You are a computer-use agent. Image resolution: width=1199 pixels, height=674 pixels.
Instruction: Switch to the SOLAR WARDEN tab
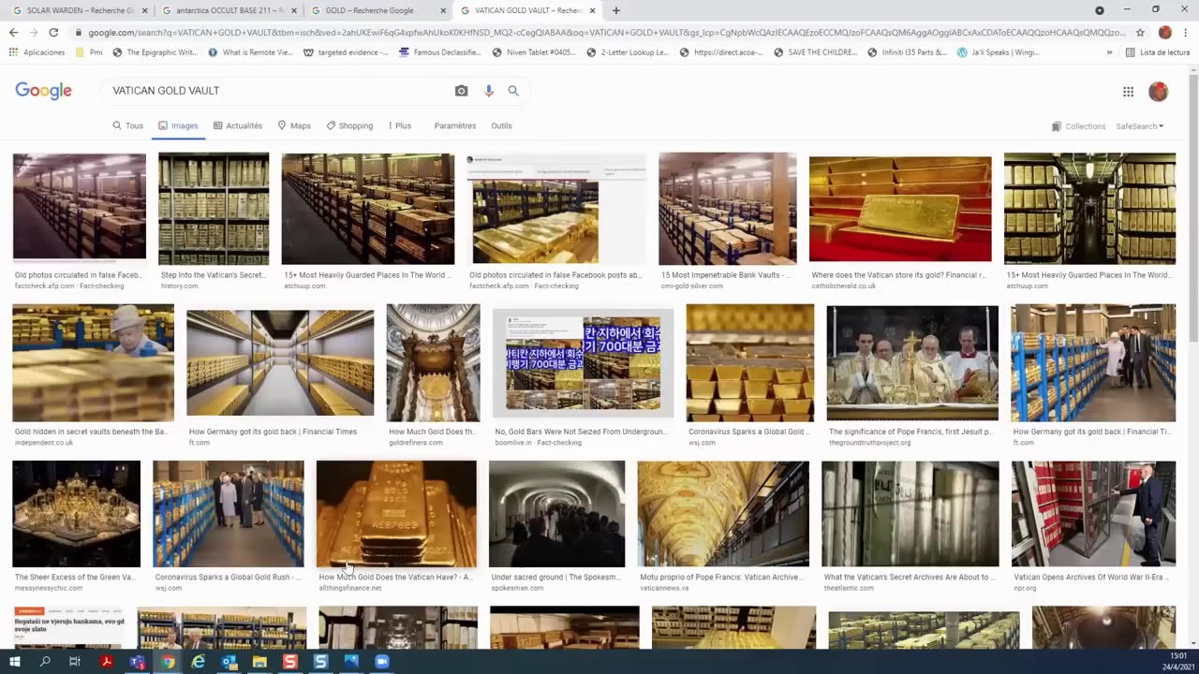point(79,10)
